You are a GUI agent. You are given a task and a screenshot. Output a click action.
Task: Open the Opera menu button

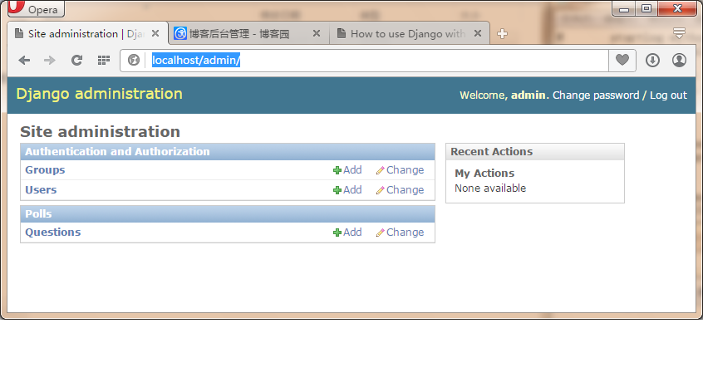[x=36, y=8]
